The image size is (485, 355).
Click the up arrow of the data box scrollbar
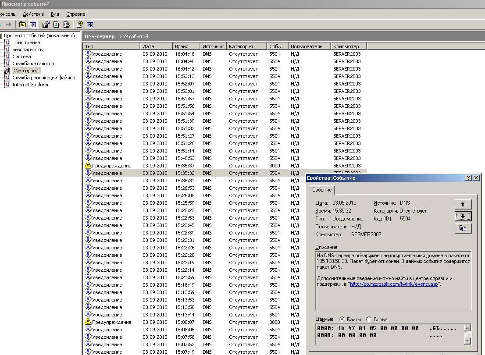(x=467, y=328)
